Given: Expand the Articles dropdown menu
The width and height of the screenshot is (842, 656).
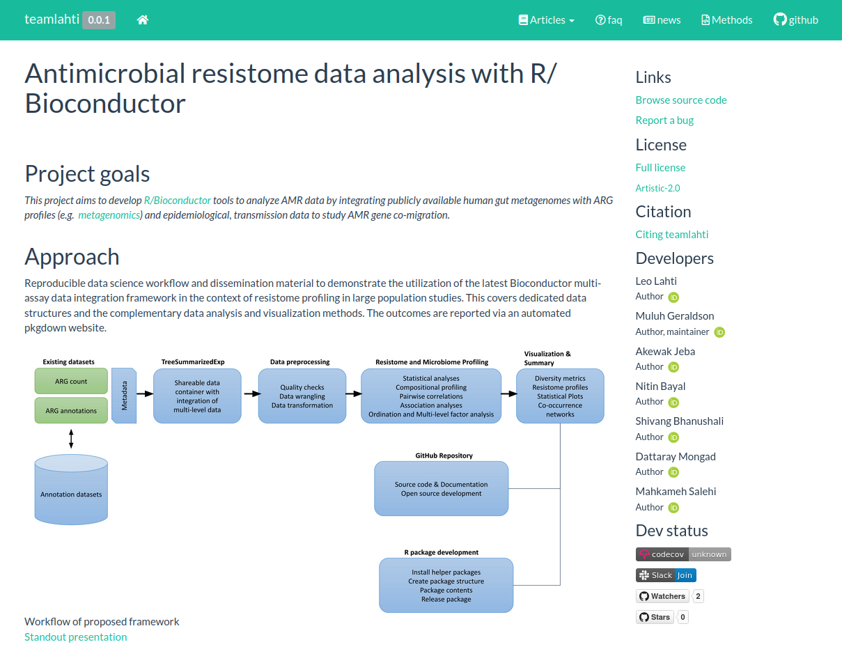Looking at the screenshot, I should pyautogui.click(x=547, y=20).
